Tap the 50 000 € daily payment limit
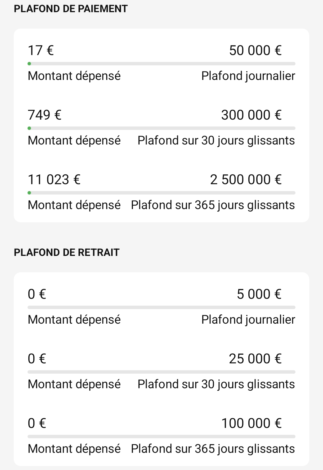This screenshot has width=323, height=470. click(255, 50)
